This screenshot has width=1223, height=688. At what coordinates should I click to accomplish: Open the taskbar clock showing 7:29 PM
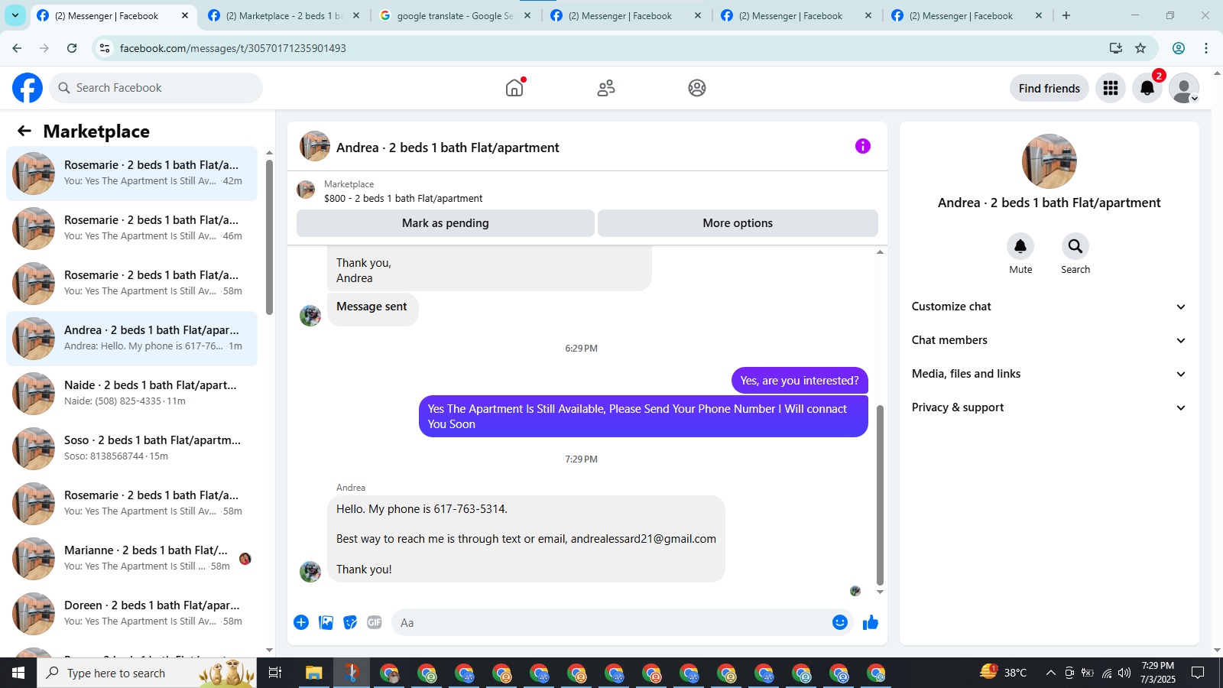pos(1158,673)
